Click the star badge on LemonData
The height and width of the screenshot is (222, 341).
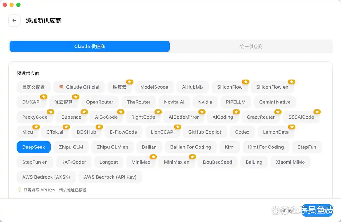tap(292, 127)
